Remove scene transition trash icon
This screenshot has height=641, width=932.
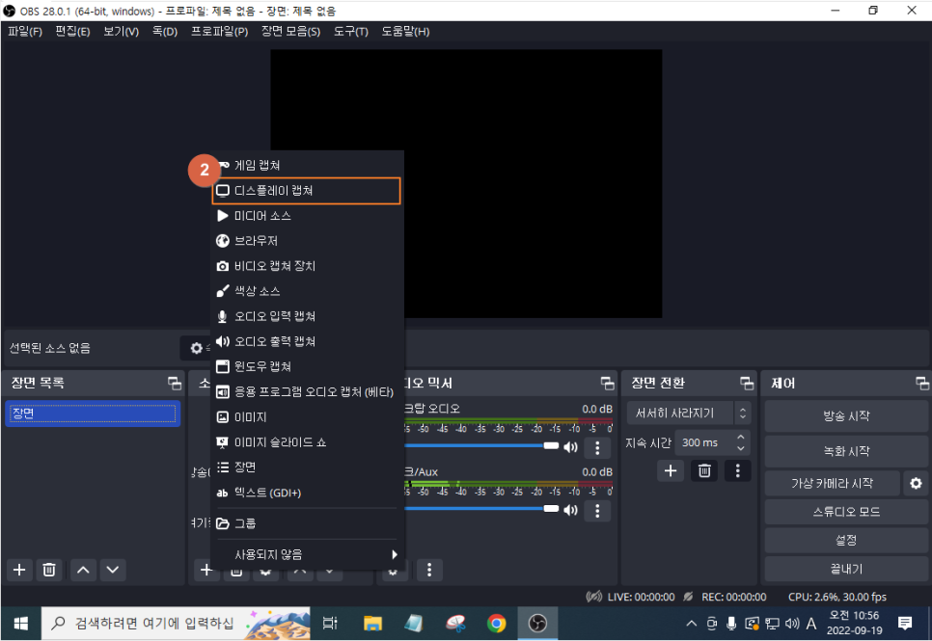coord(704,471)
